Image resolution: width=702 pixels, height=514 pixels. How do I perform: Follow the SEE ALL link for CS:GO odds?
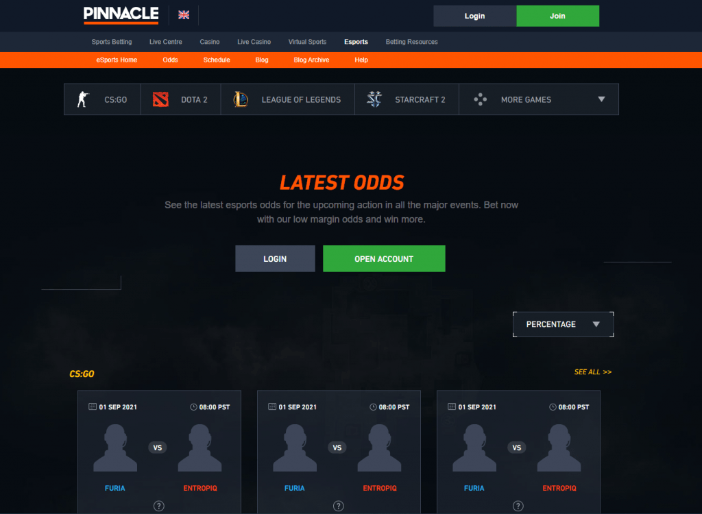tap(592, 371)
